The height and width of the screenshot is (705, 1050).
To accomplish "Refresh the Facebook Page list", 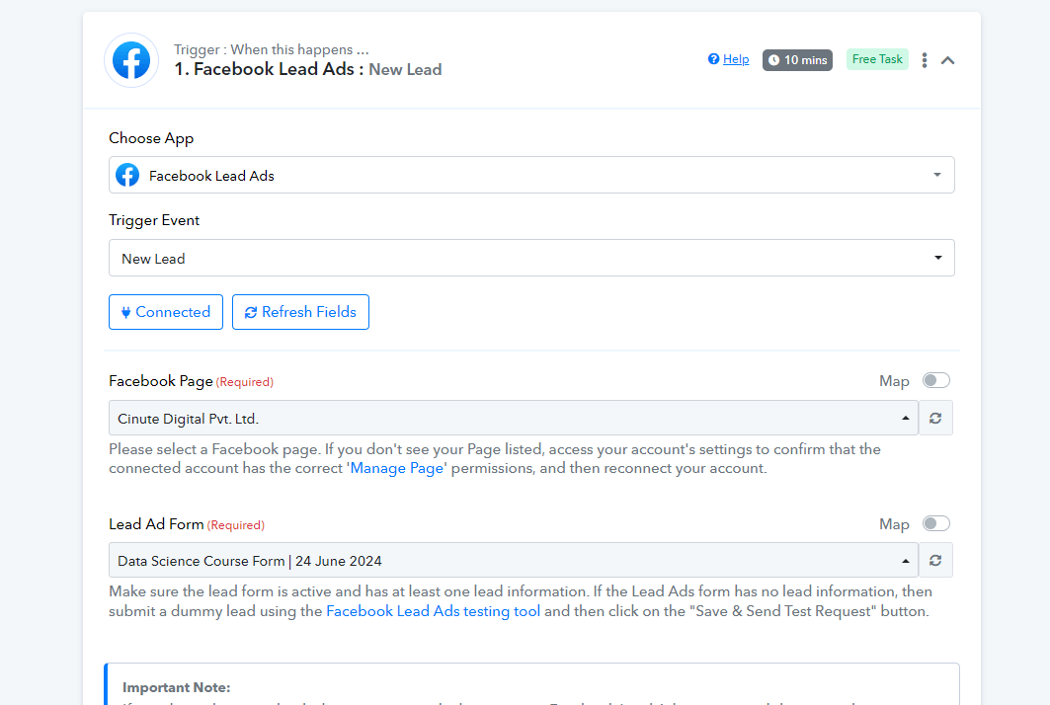I will (x=935, y=419).
